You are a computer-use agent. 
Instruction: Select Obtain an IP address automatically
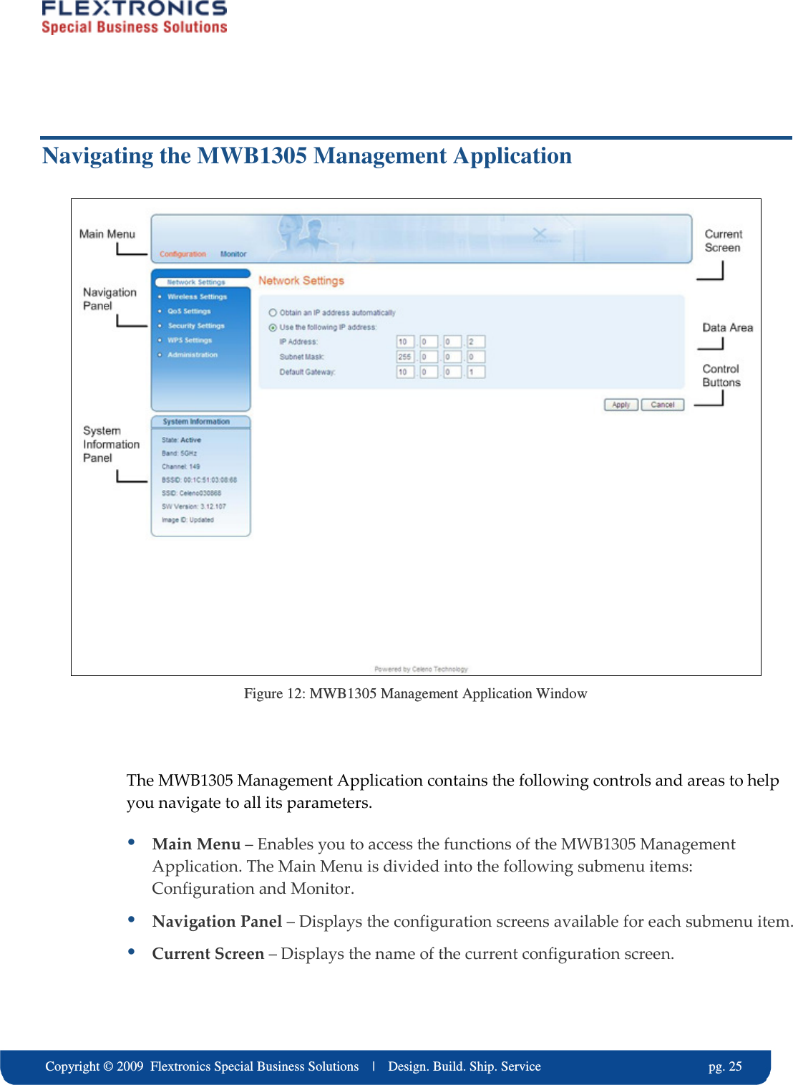273,312
